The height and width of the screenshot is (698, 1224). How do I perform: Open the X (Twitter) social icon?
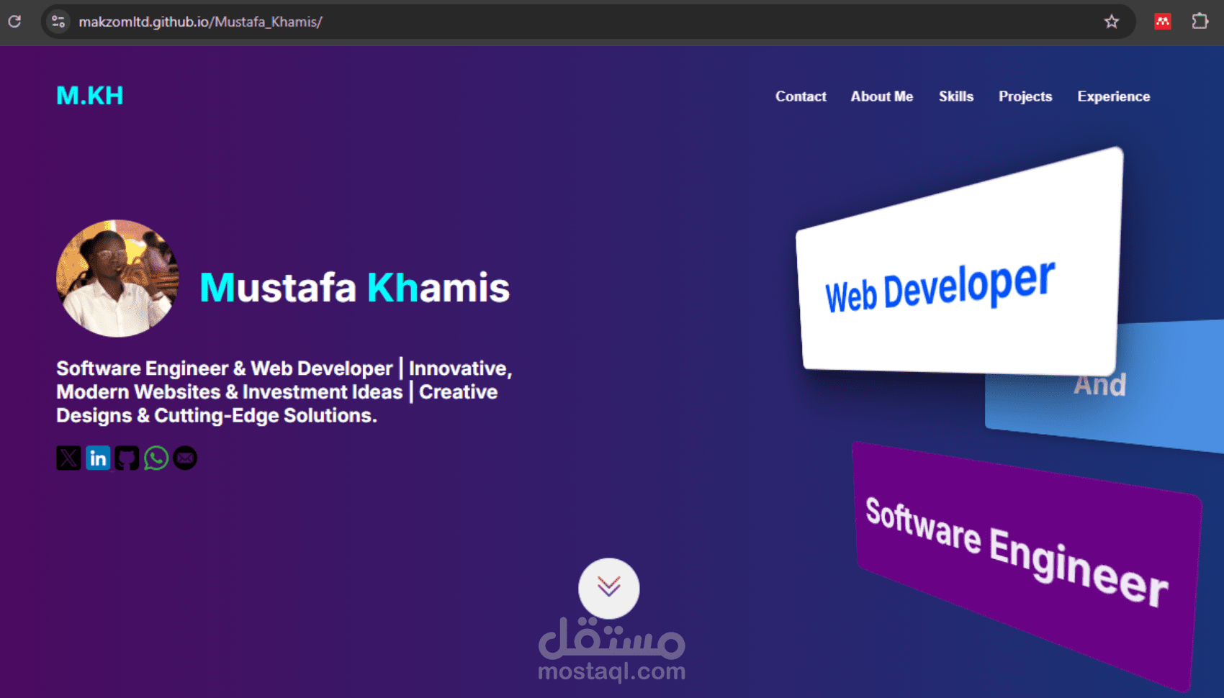(x=68, y=458)
